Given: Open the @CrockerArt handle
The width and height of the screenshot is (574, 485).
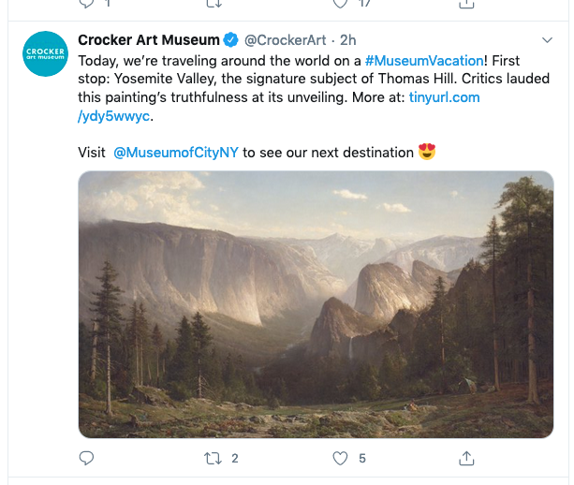Looking at the screenshot, I should tap(287, 40).
